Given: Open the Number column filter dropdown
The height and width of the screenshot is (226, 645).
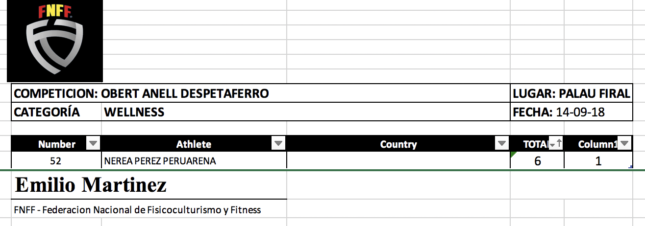Looking at the screenshot, I should pyautogui.click(x=93, y=144).
